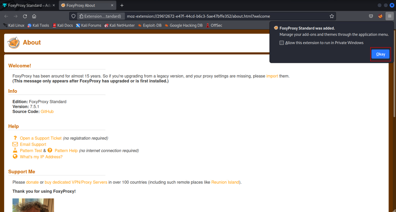Close the FoxyProxy About tab

click(x=112, y=5)
